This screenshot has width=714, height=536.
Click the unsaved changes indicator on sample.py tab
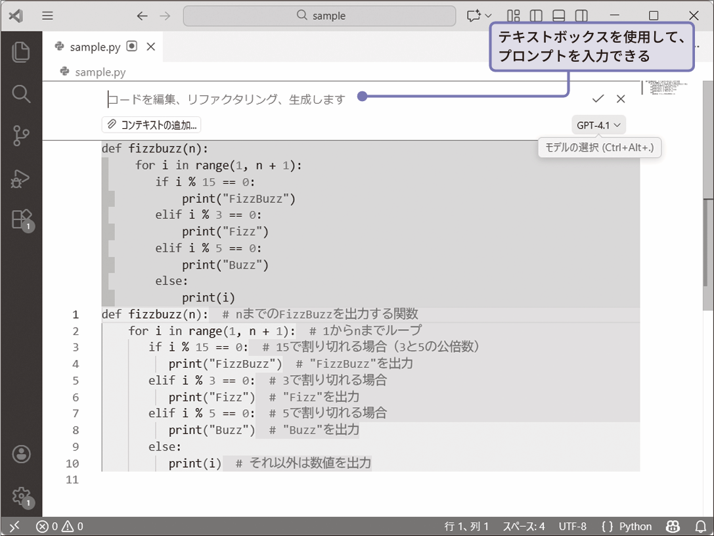132,46
